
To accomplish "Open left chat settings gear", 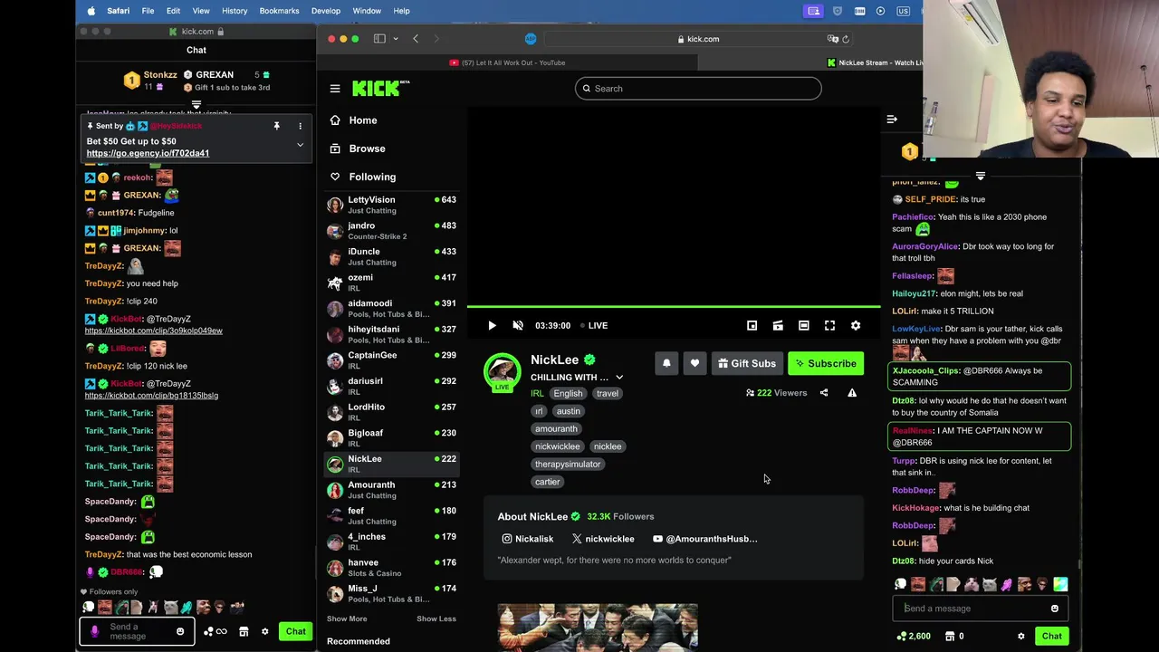I will pyautogui.click(x=265, y=631).
